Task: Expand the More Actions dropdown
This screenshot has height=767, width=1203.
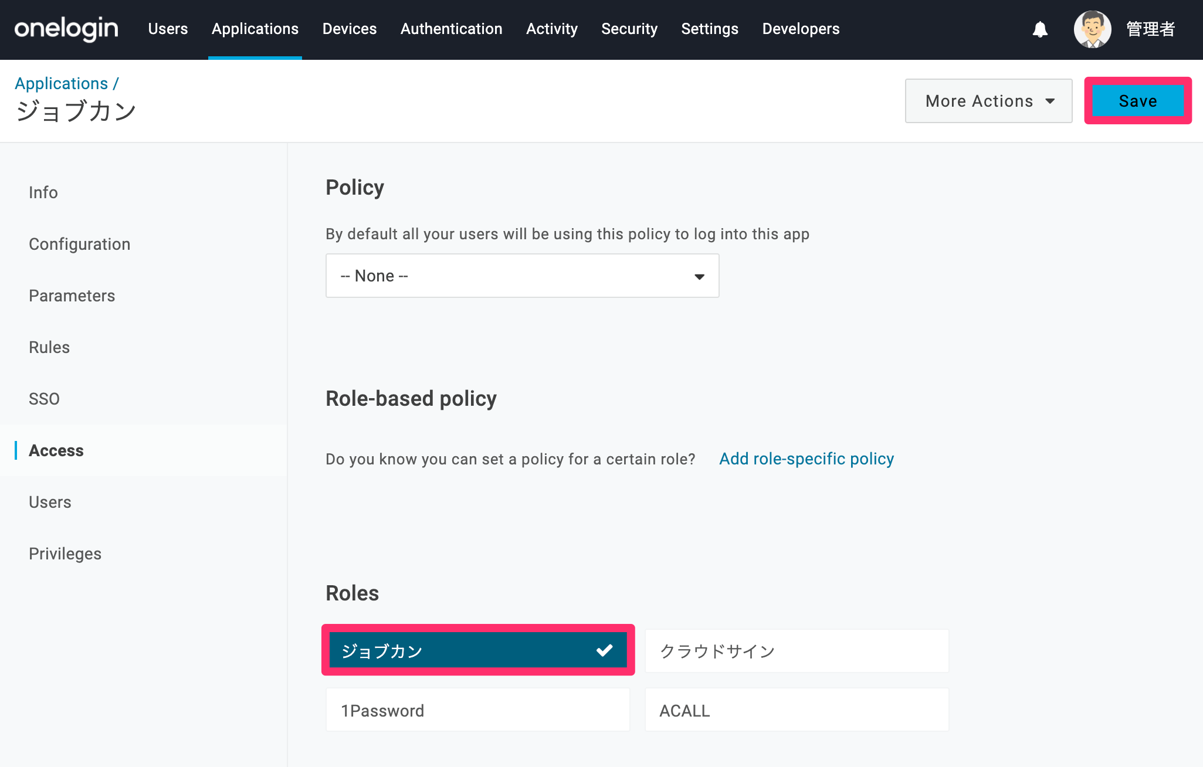Action: [x=989, y=101]
